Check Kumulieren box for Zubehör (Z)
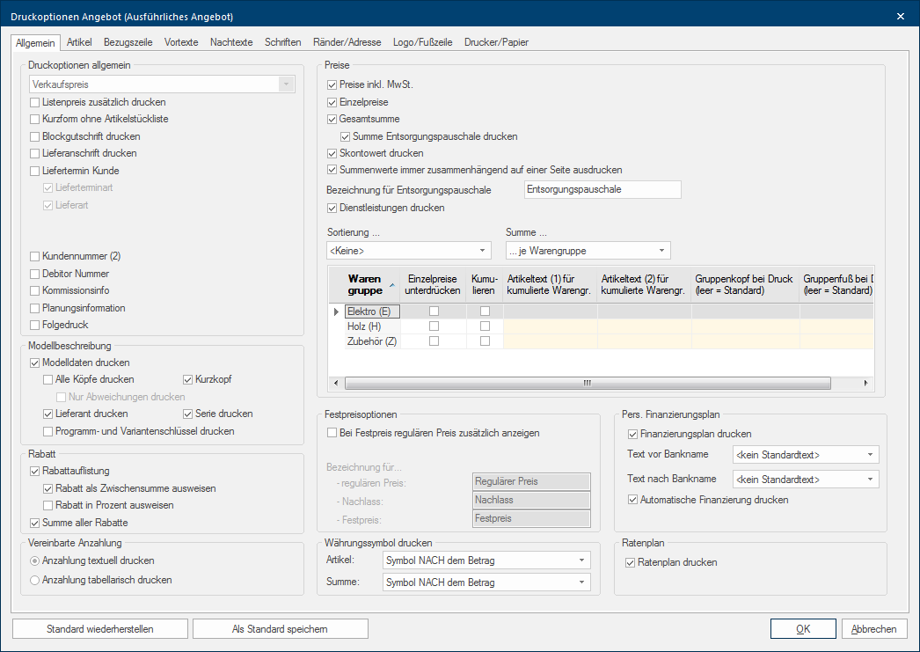 tap(485, 341)
